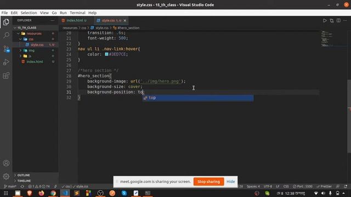351x197 pixels.
Task: Open editor more actions ellipsis
Action: [345, 21]
